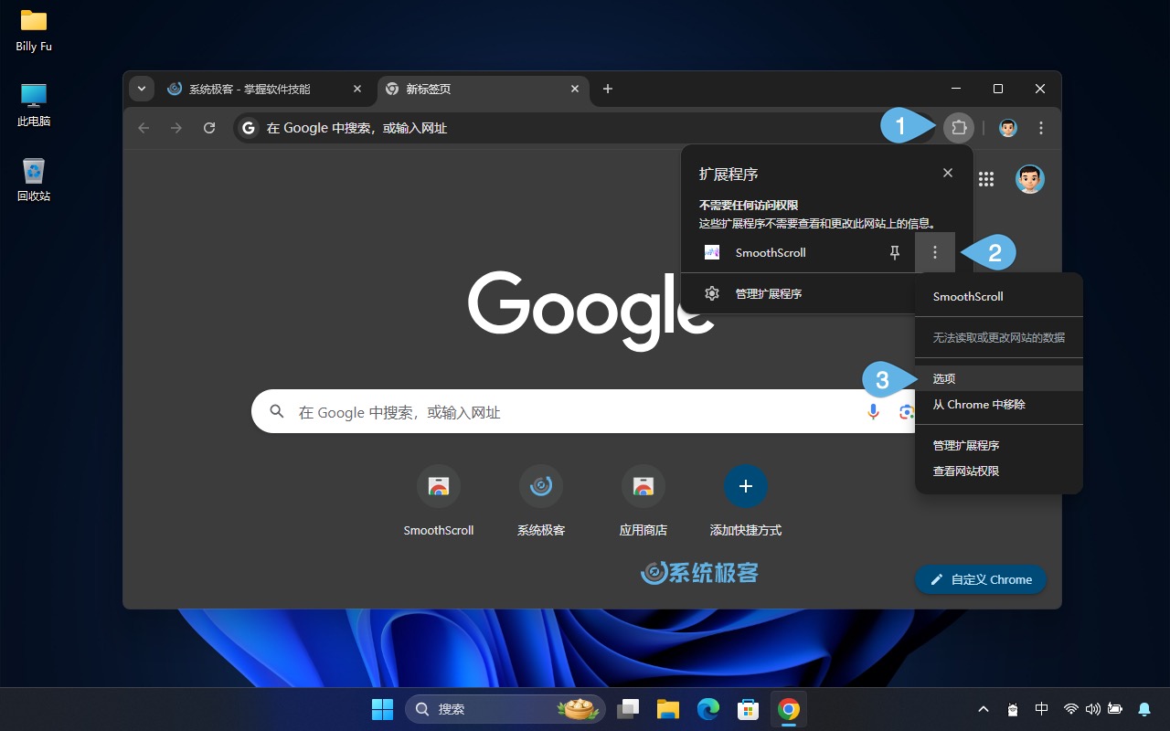Switch the 中 input method indicator
Image resolution: width=1170 pixels, height=731 pixels.
pos(1041,709)
